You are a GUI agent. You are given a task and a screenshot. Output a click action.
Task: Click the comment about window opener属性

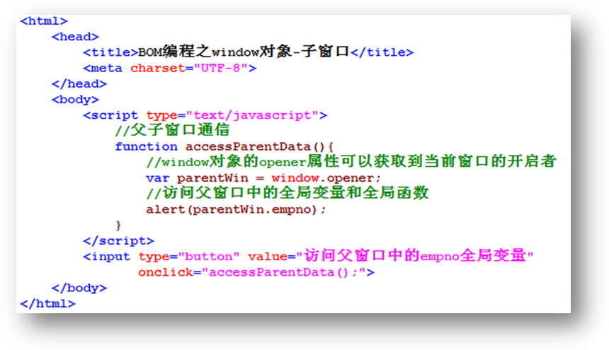pyautogui.click(x=351, y=162)
